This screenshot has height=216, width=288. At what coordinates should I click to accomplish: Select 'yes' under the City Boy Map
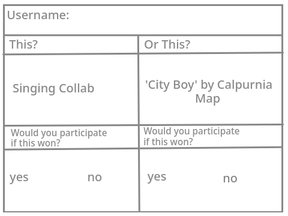click(x=157, y=177)
